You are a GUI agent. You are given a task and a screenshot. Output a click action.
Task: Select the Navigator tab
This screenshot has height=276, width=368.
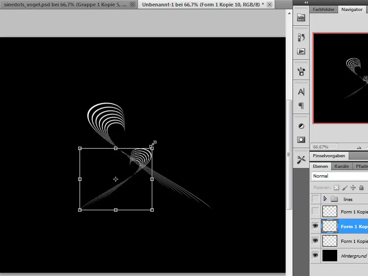(x=352, y=9)
